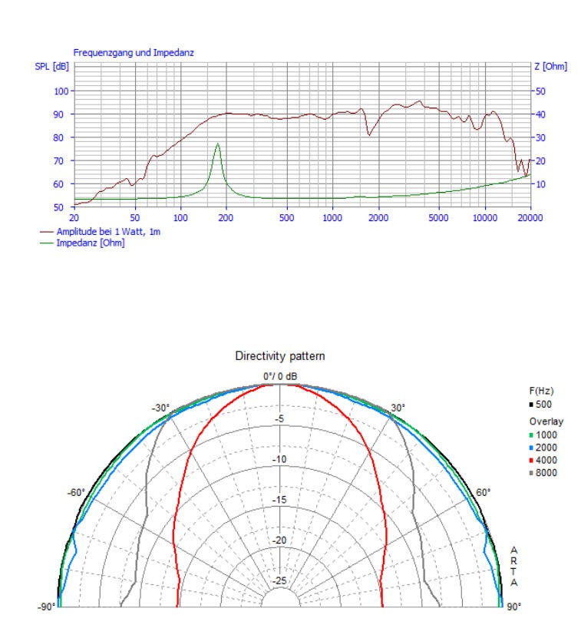Click the '-30°' polar angle label
The width and height of the screenshot is (581, 628).
pyautogui.click(x=160, y=408)
